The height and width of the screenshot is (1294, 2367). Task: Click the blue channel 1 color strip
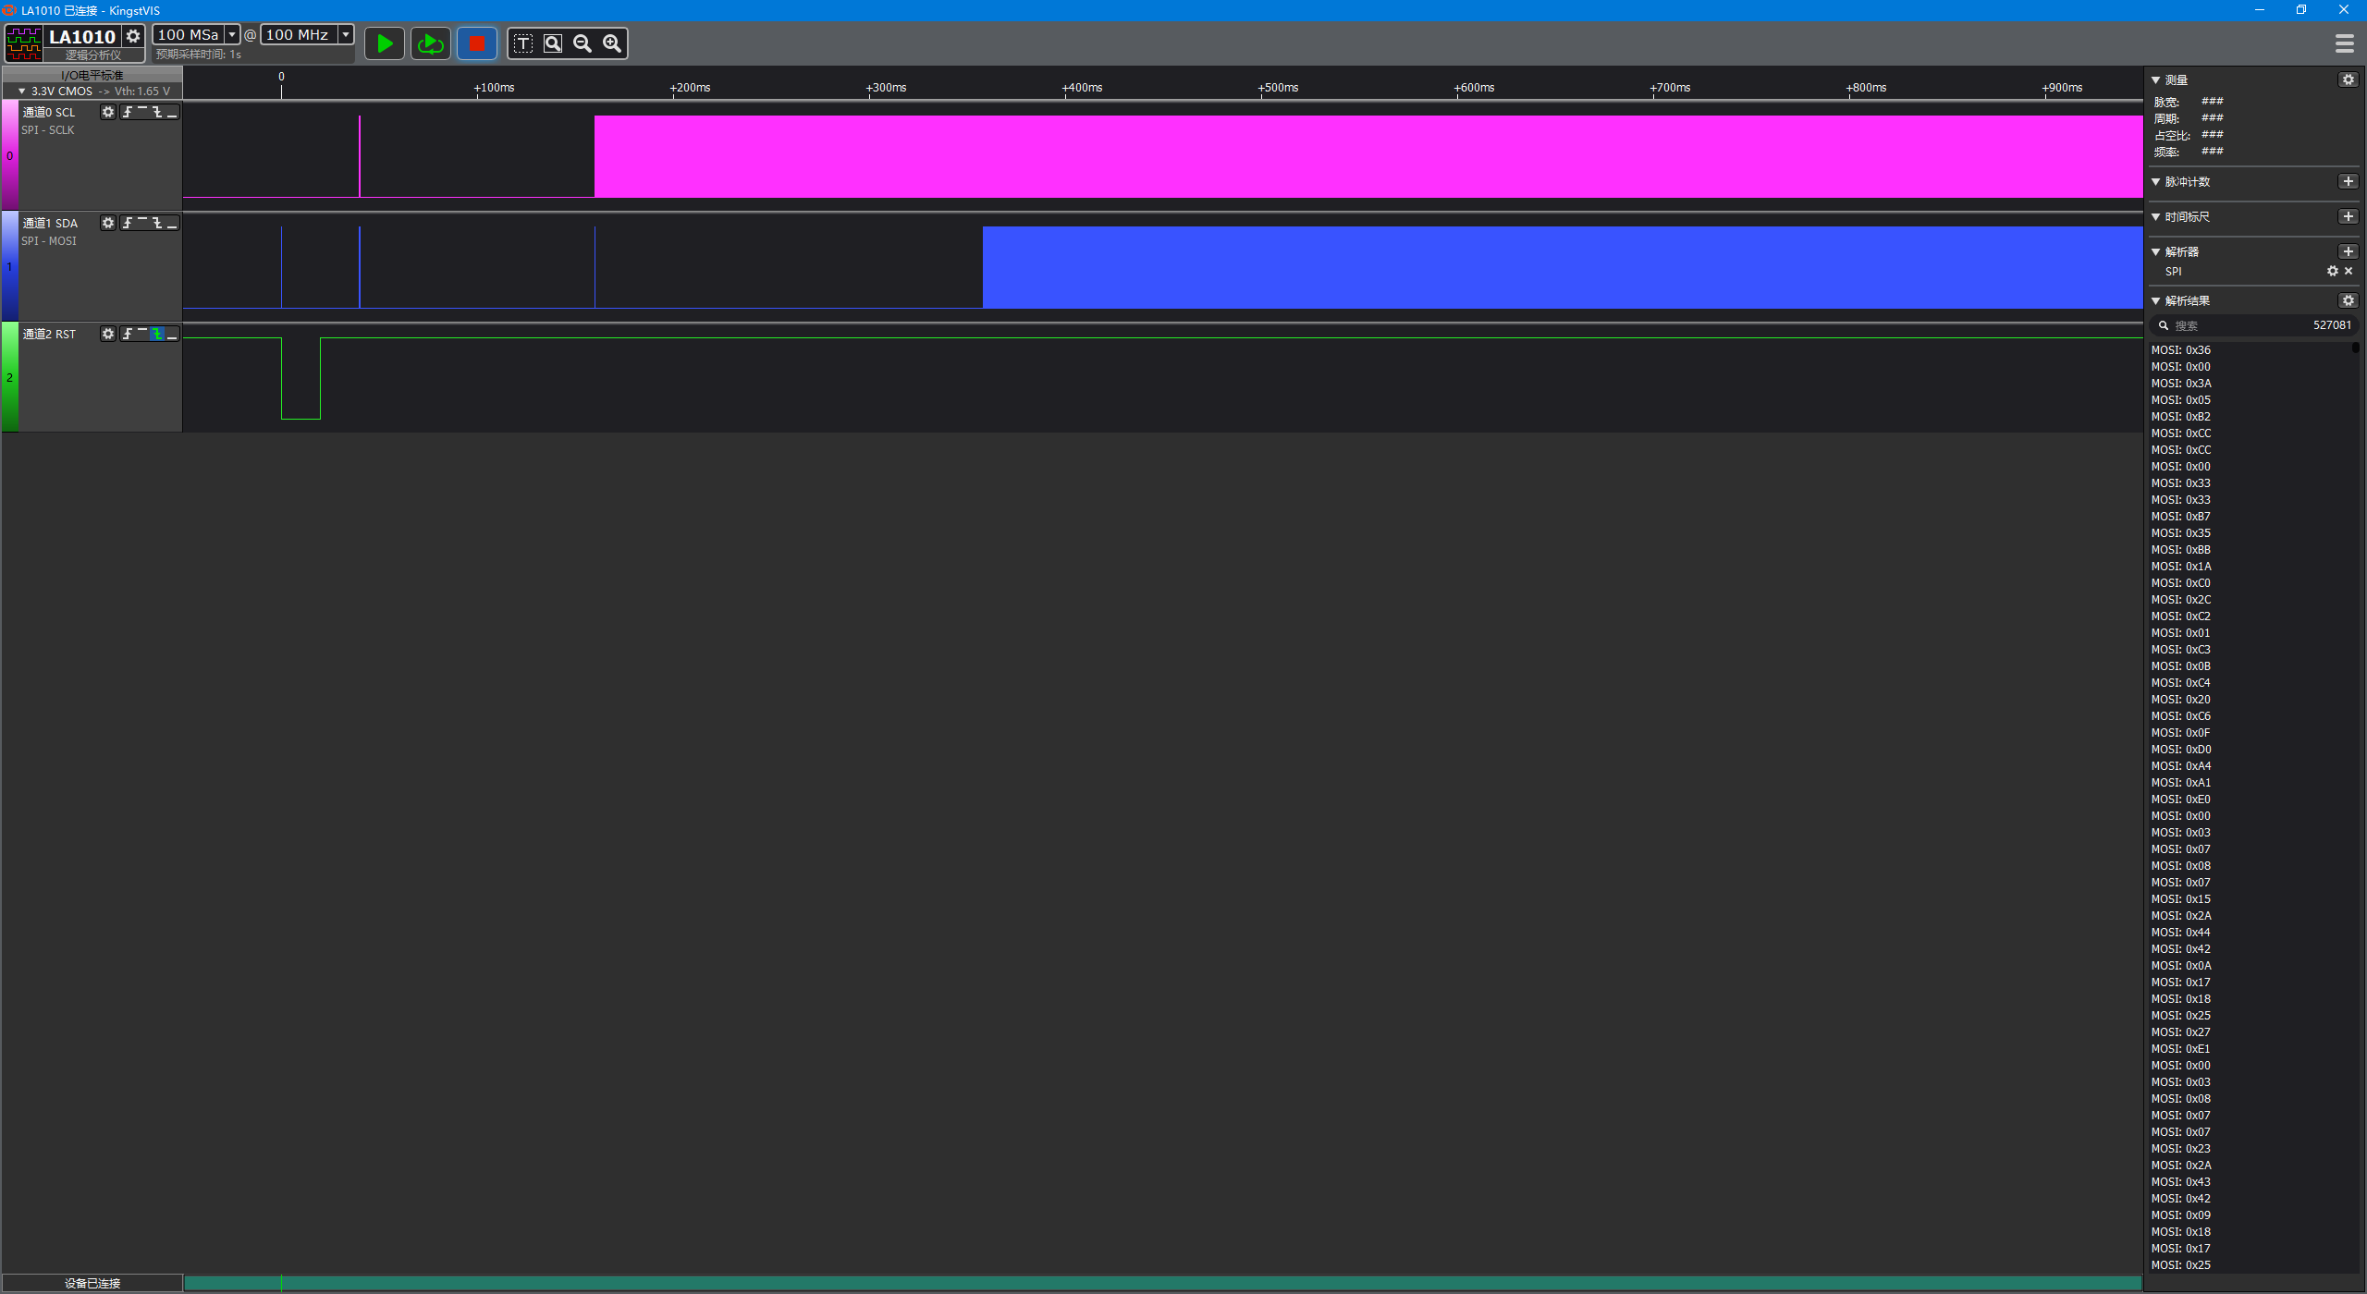(10, 266)
